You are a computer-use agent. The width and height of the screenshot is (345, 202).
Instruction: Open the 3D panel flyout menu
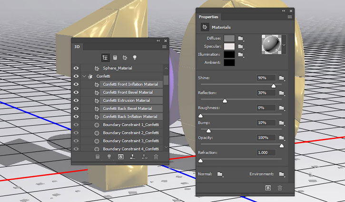(164, 47)
